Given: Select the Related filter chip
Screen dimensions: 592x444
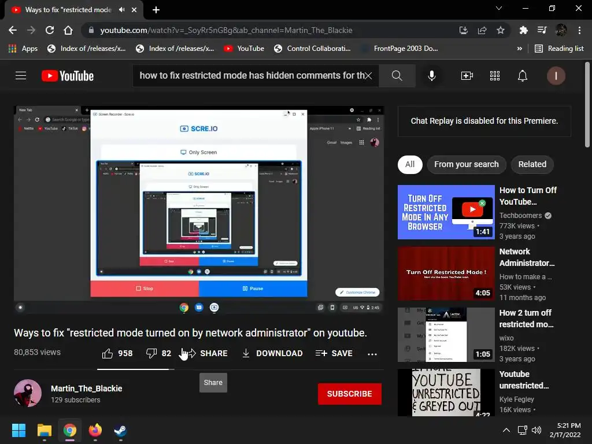Looking at the screenshot, I should (532, 164).
